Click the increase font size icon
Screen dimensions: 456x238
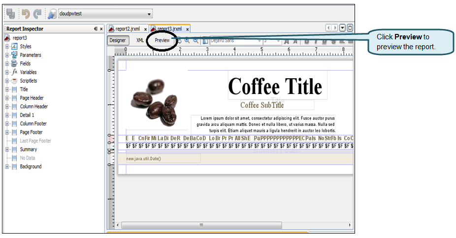pos(286,41)
